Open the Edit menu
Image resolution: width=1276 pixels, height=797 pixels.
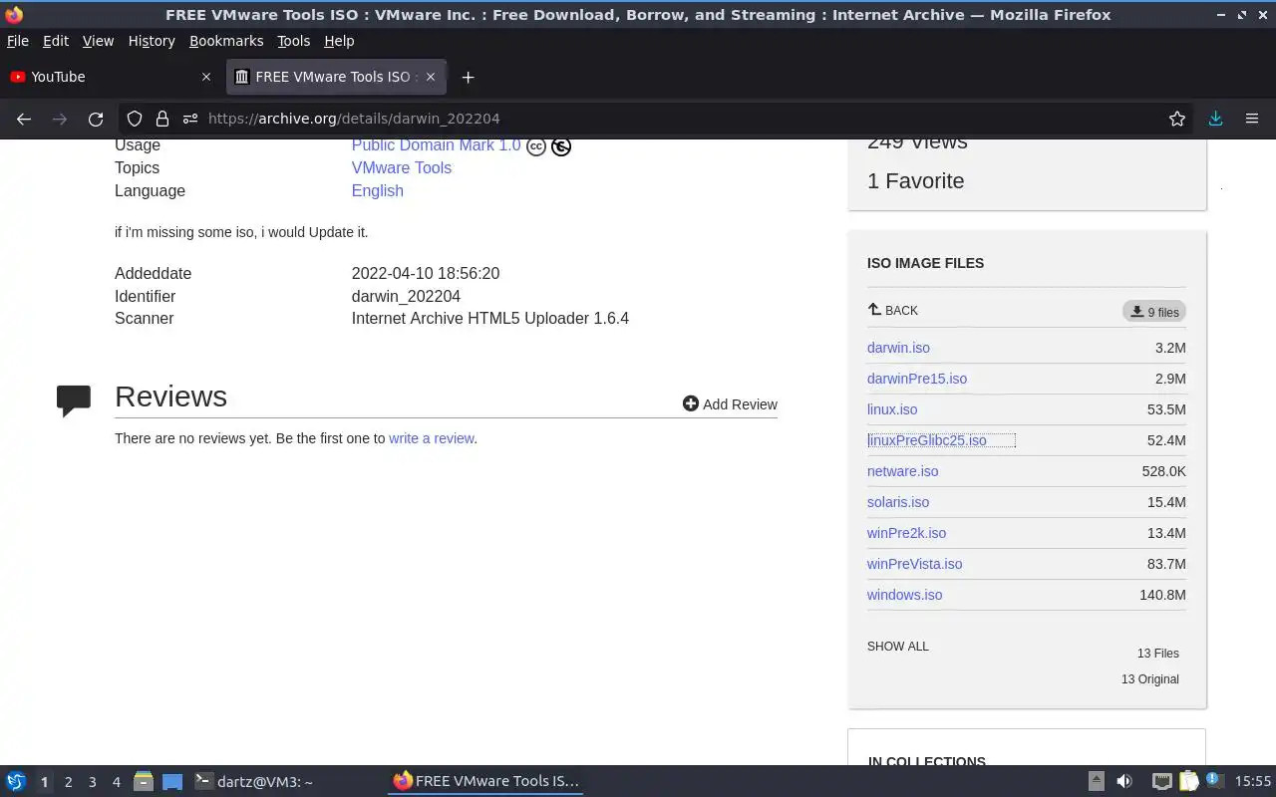(x=56, y=41)
